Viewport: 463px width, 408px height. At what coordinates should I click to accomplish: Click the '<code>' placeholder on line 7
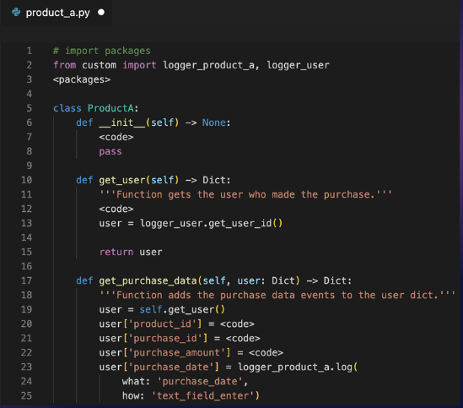click(116, 138)
